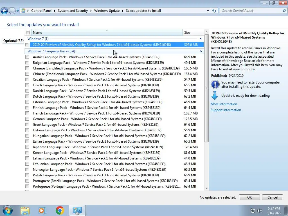Click the vertical scrollbar thumb
Screen dimensions: 288x216
tap(206, 88)
